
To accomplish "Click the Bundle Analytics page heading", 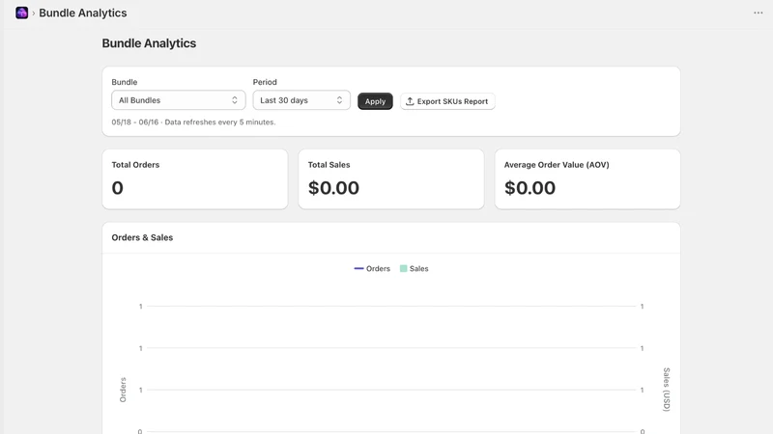I will (x=149, y=43).
